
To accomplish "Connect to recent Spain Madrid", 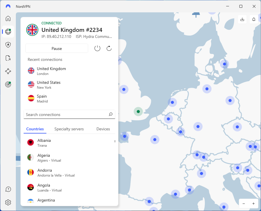I will tap(69, 98).
